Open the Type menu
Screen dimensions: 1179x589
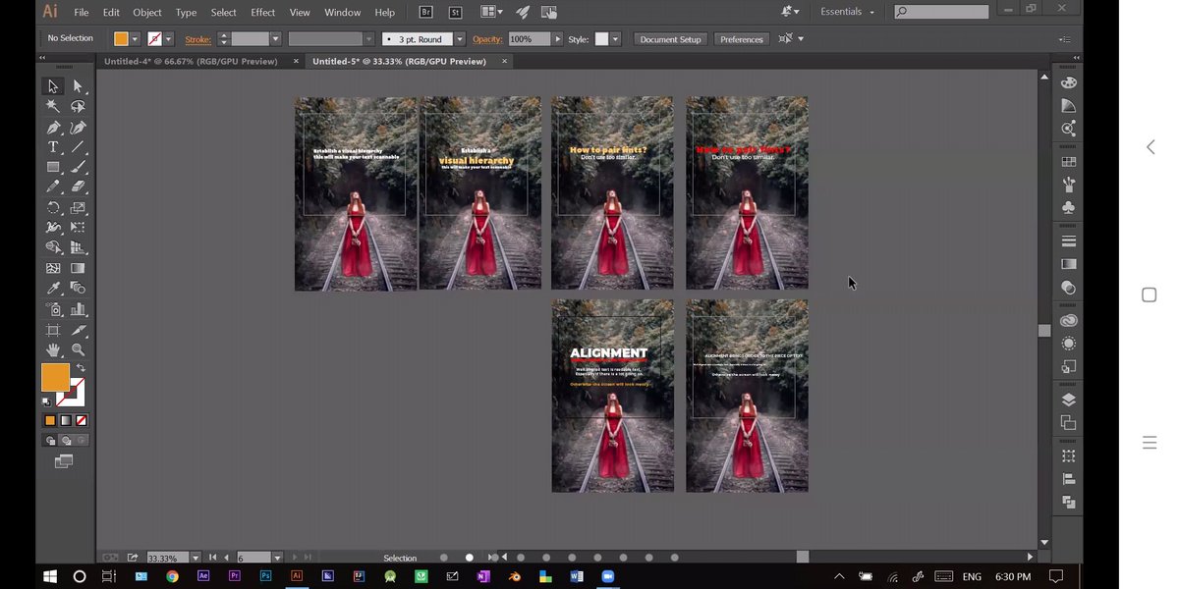pos(186,12)
